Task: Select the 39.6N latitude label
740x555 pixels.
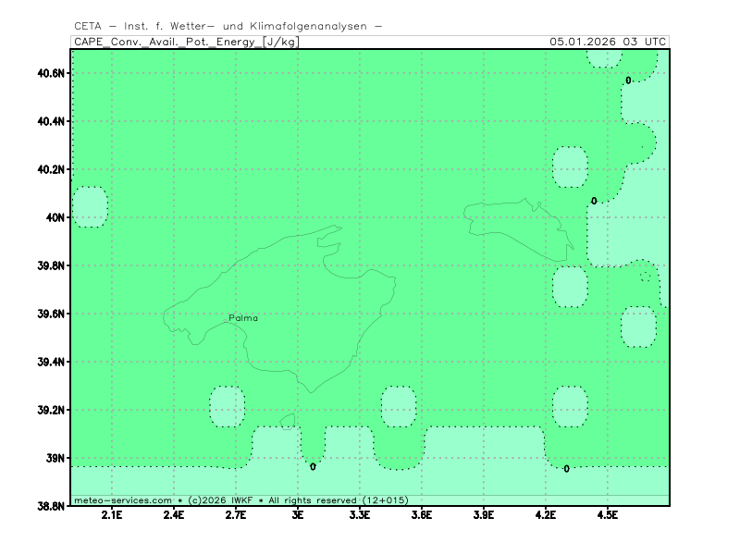Action: (50, 314)
